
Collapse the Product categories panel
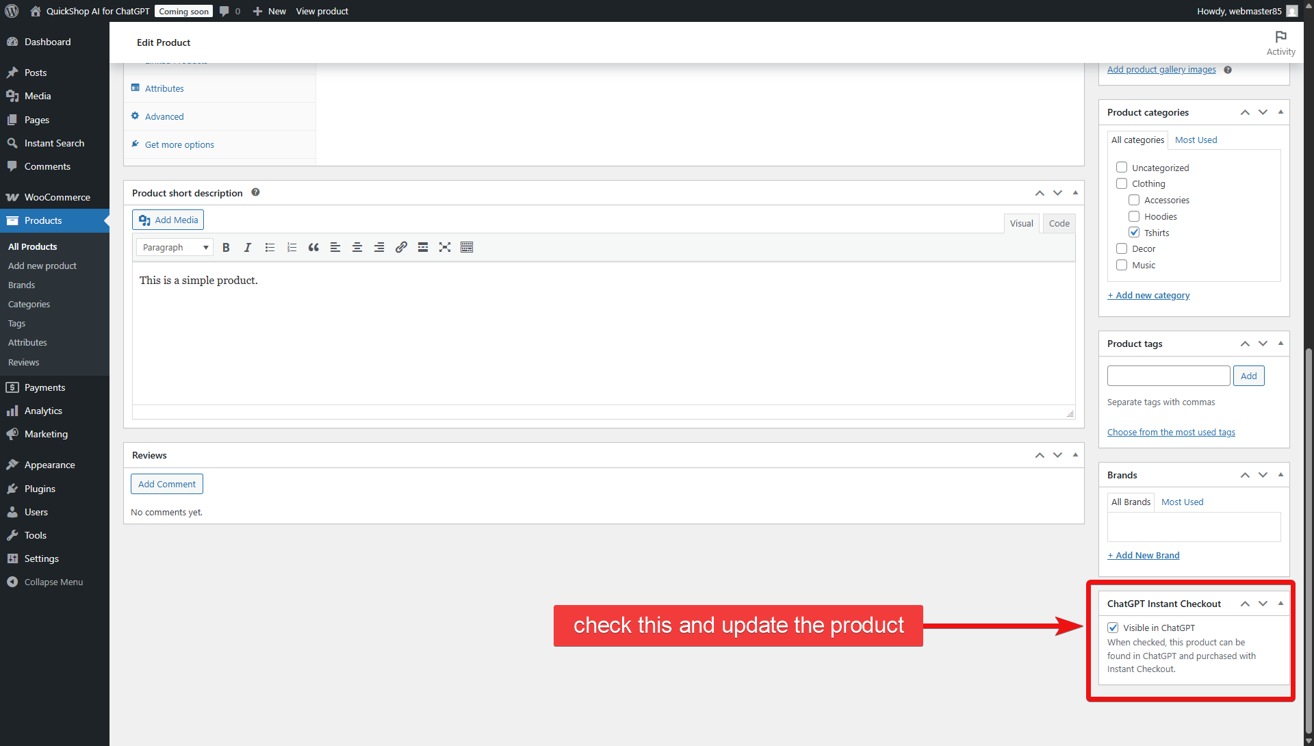1280,112
